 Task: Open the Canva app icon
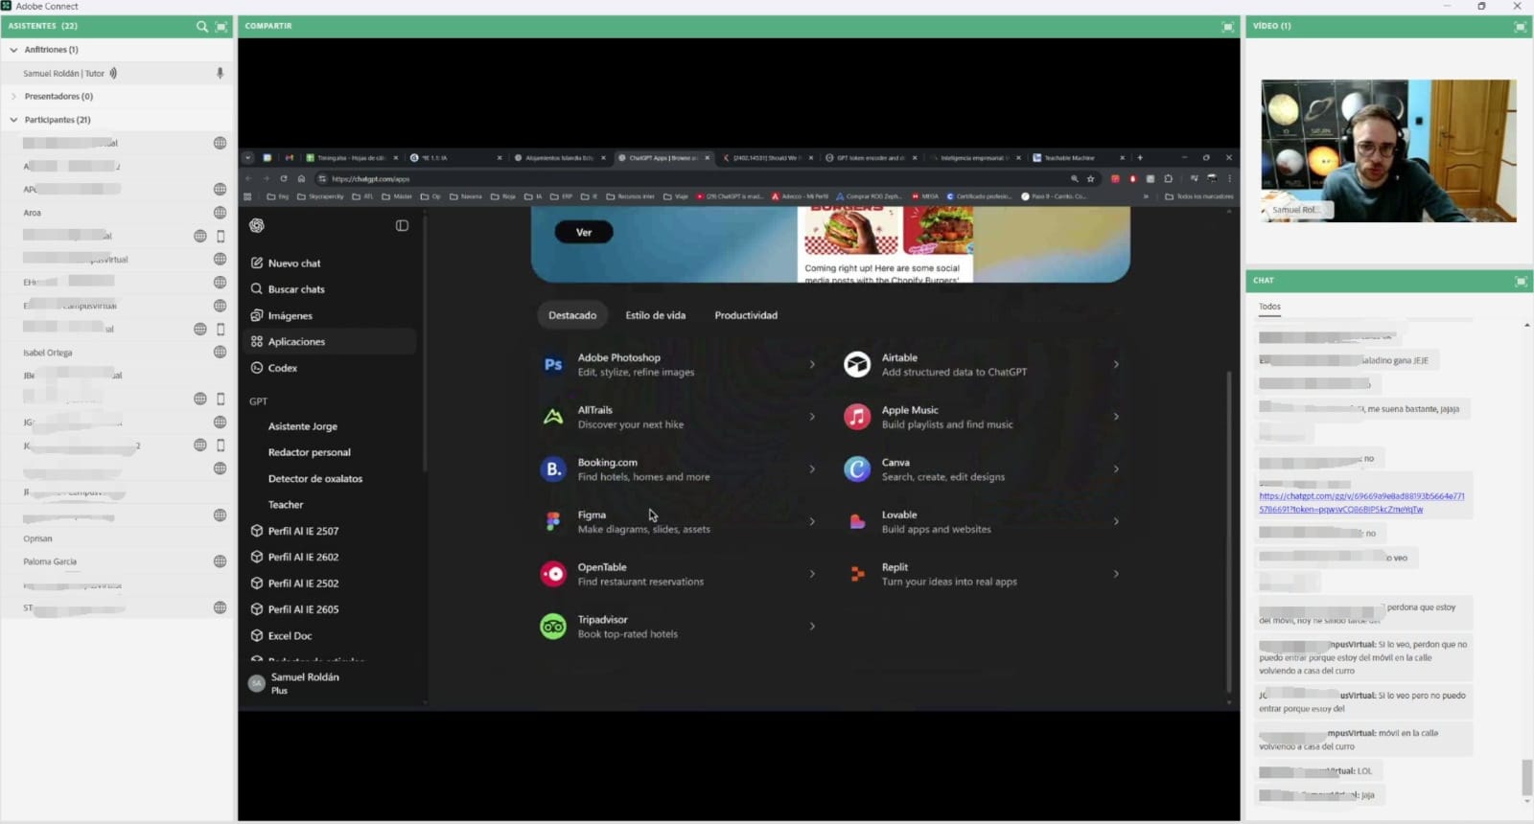[x=857, y=469]
